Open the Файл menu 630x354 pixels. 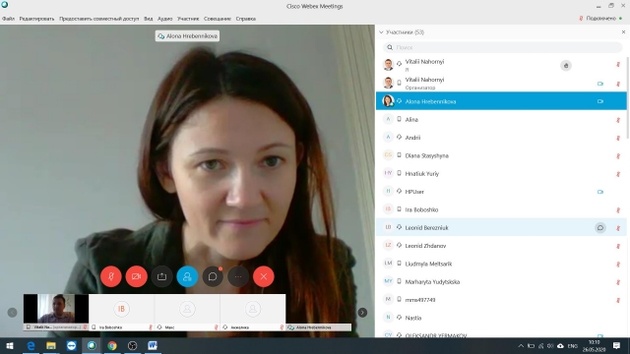click(x=8, y=19)
